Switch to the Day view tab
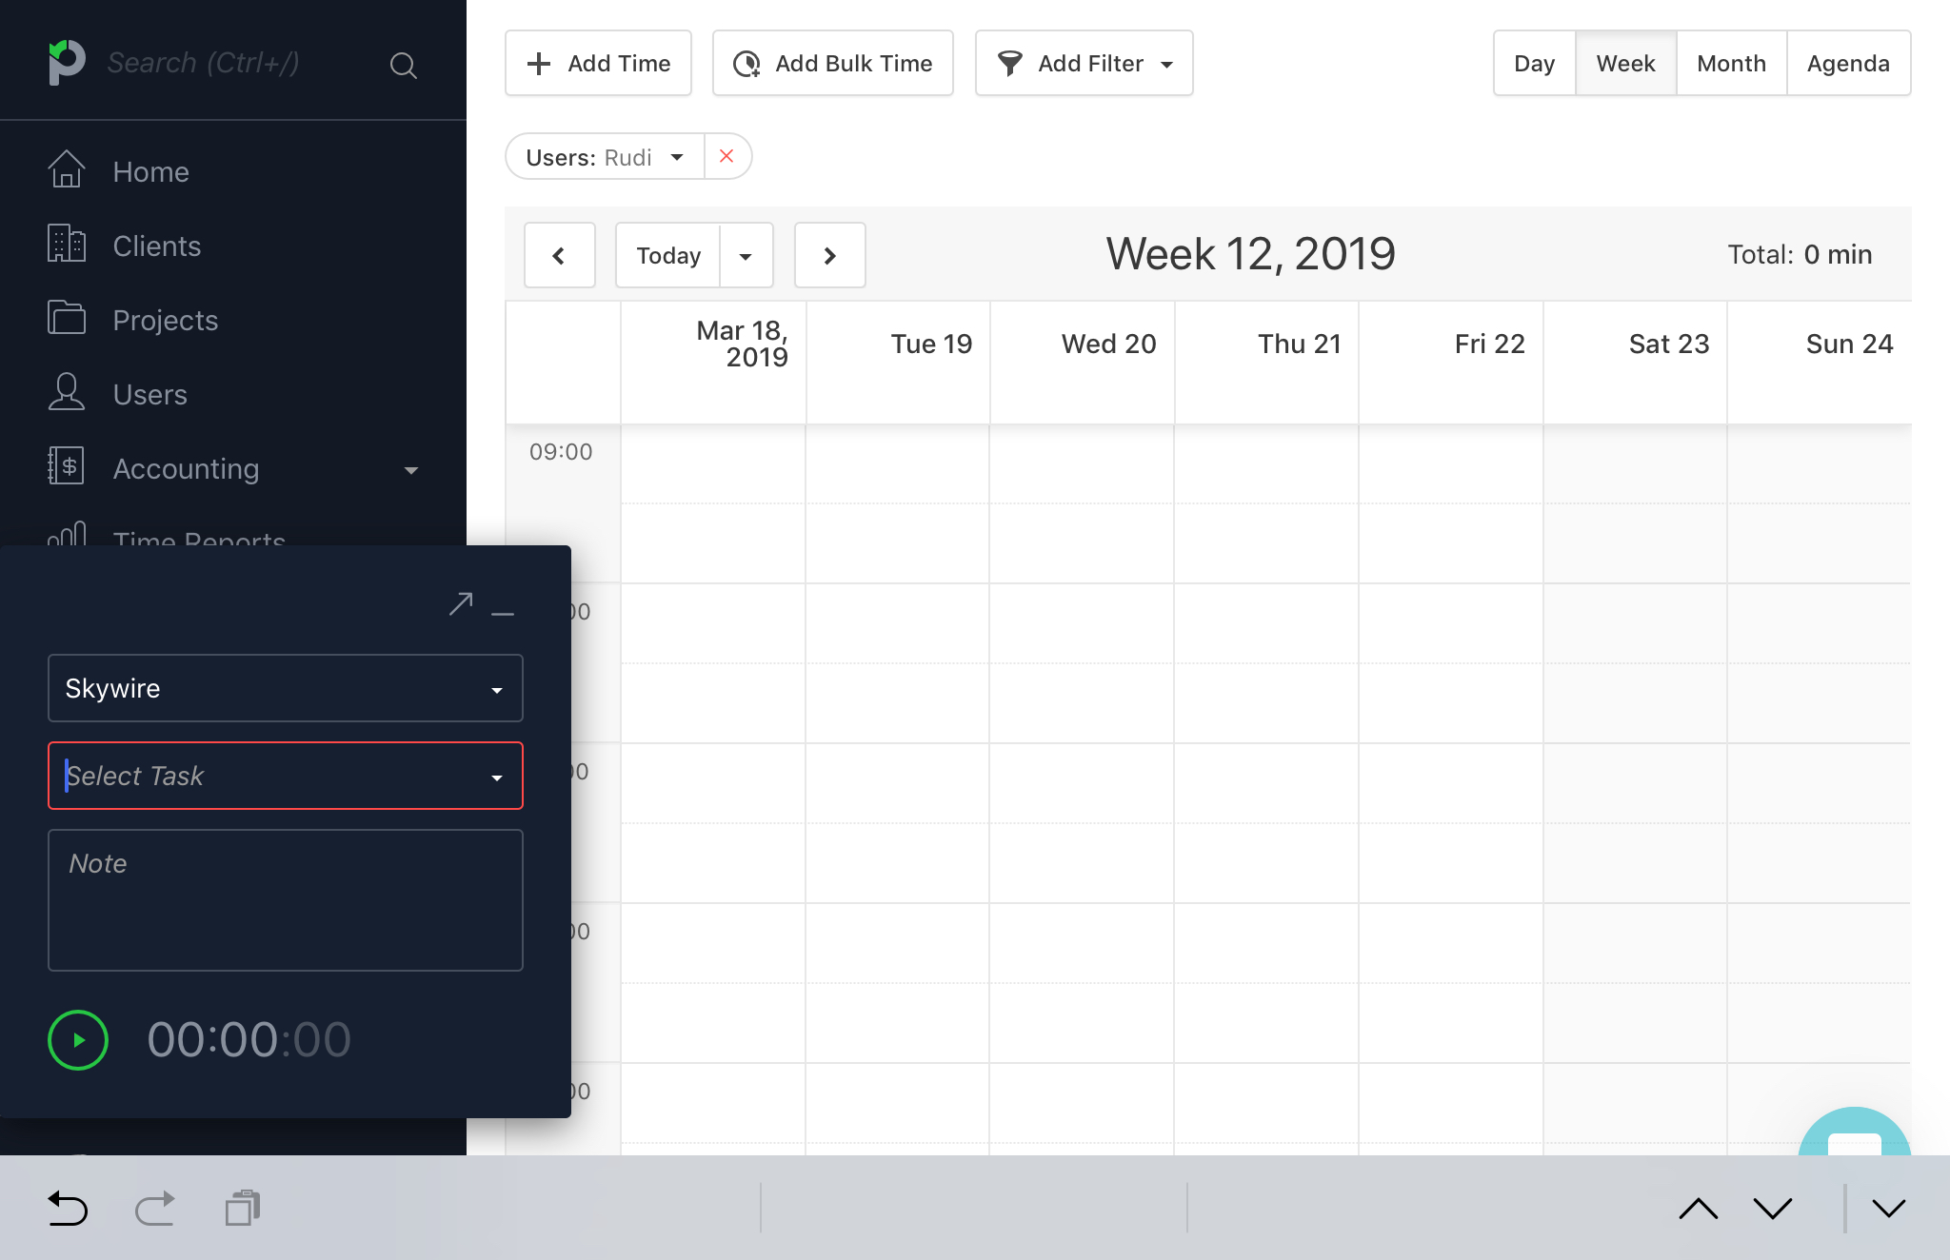Viewport: 1950px width, 1260px height. point(1535,61)
